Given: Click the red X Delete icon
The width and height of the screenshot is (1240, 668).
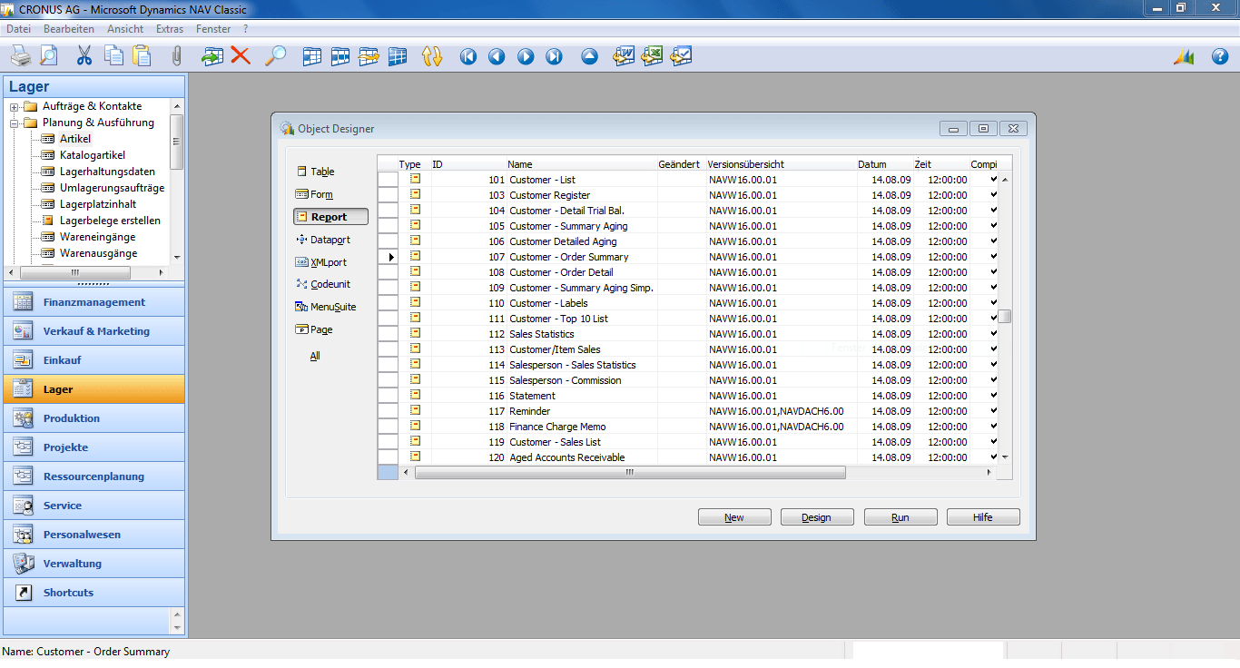Looking at the screenshot, I should [241, 56].
